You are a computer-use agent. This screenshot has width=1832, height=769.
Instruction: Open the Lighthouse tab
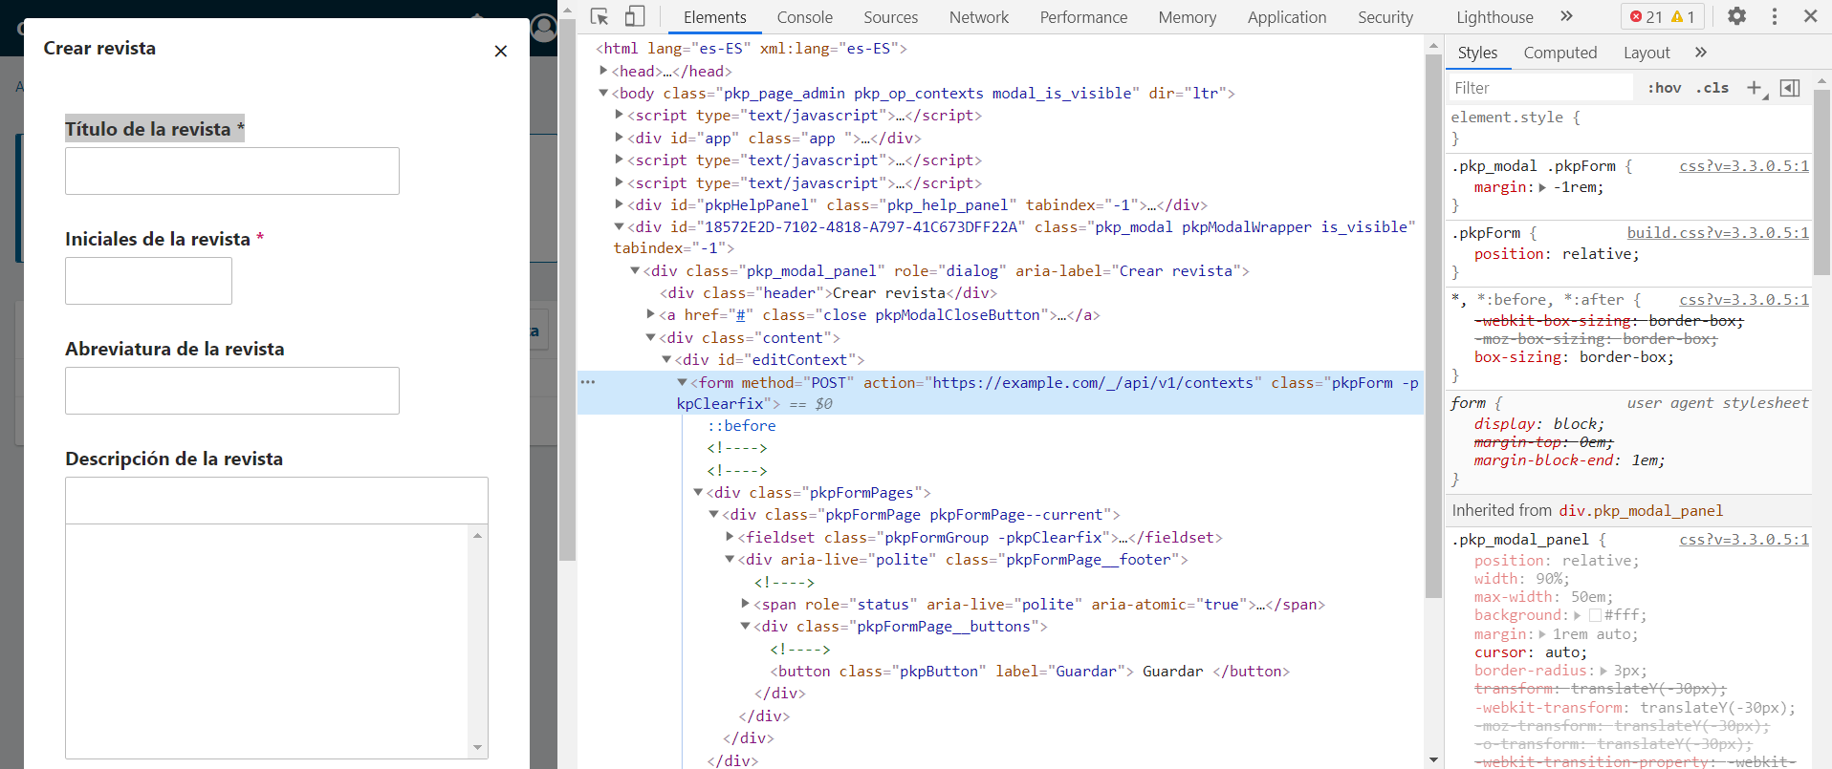click(x=1494, y=17)
